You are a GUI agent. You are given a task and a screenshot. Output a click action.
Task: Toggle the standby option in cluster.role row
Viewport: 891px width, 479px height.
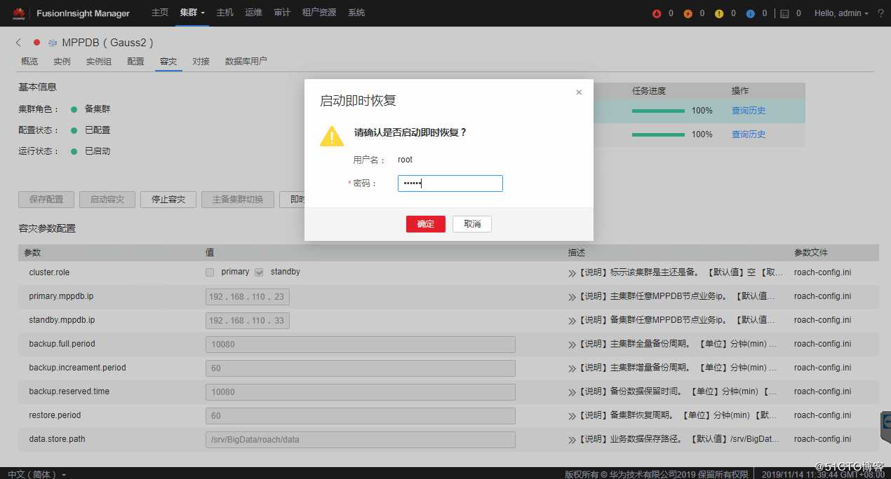point(258,272)
